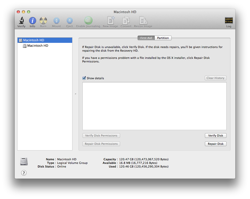
Task: Click the Repair Disk button
Action: [215, 144]
